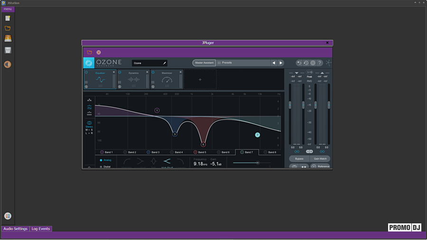Click the iZotope star icon at top right

329,63
